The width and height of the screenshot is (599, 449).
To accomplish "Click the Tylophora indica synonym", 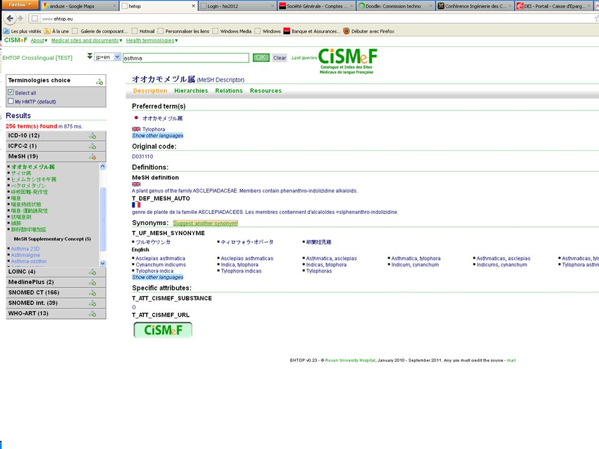I will tap(154, 271).
